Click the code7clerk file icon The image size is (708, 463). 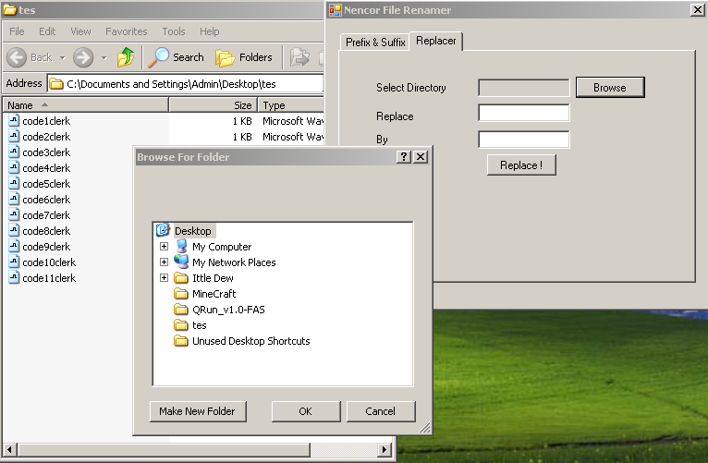(14, 214)
